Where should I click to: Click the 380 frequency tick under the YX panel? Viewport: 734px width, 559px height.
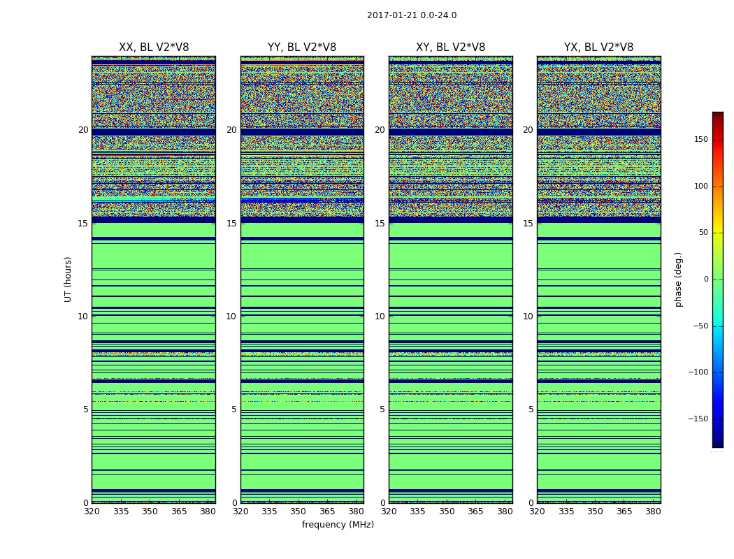pos(653,511)
